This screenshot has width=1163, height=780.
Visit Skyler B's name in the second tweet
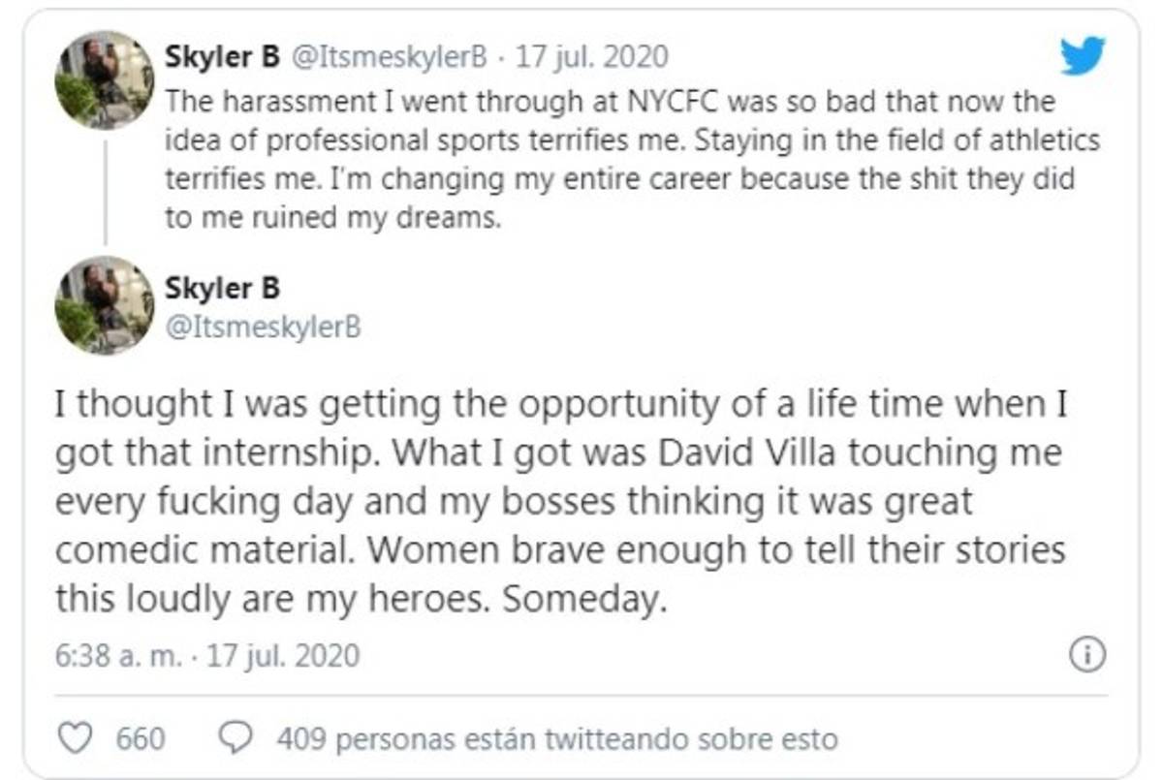click(222, 288)
